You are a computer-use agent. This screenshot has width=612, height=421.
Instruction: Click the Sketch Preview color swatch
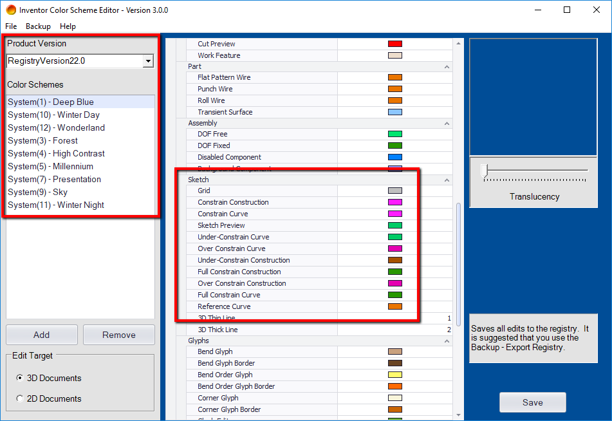[x=395, y=225]
